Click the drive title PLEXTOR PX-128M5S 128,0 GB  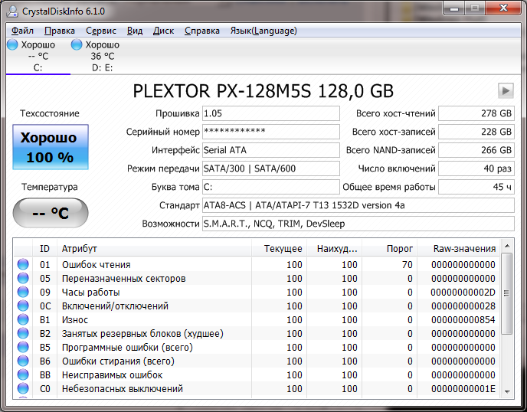[263, 91]
